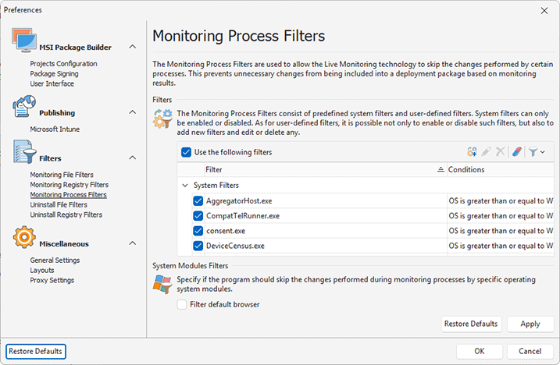Open the funnel filter dropdown arrow
The height and width of the screenshot is (365, 560).
[542, 152]
